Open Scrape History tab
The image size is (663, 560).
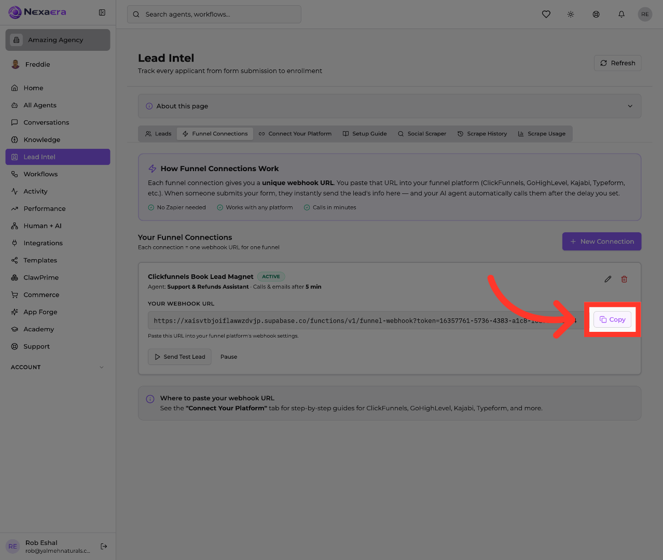click(x=482, y=134)
